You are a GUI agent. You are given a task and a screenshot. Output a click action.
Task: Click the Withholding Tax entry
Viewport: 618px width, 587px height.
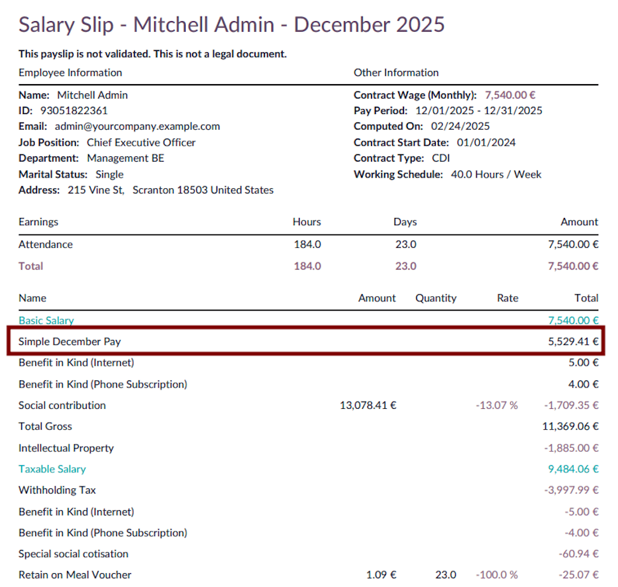tap(57, 490)
